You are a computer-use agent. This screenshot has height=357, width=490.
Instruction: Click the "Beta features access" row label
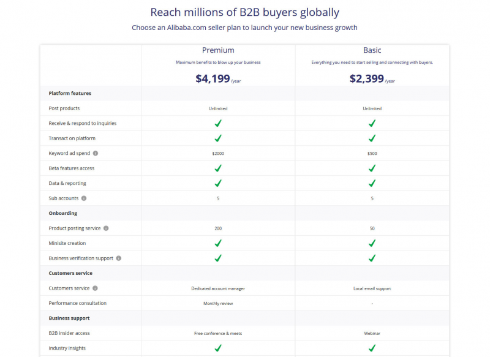pos(71,168)
